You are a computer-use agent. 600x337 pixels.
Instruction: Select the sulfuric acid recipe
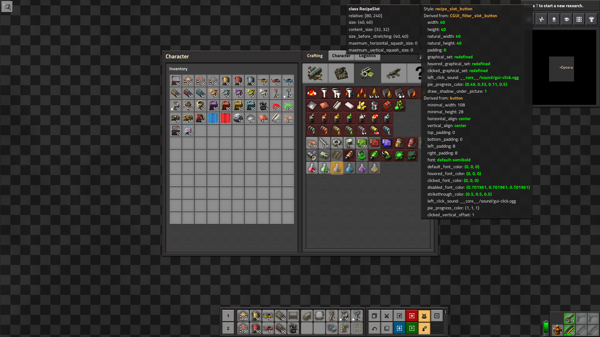(312, 93)
